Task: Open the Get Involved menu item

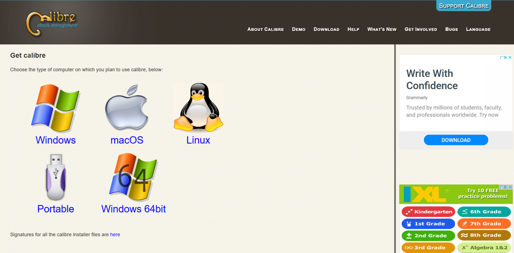Action: 421,29
